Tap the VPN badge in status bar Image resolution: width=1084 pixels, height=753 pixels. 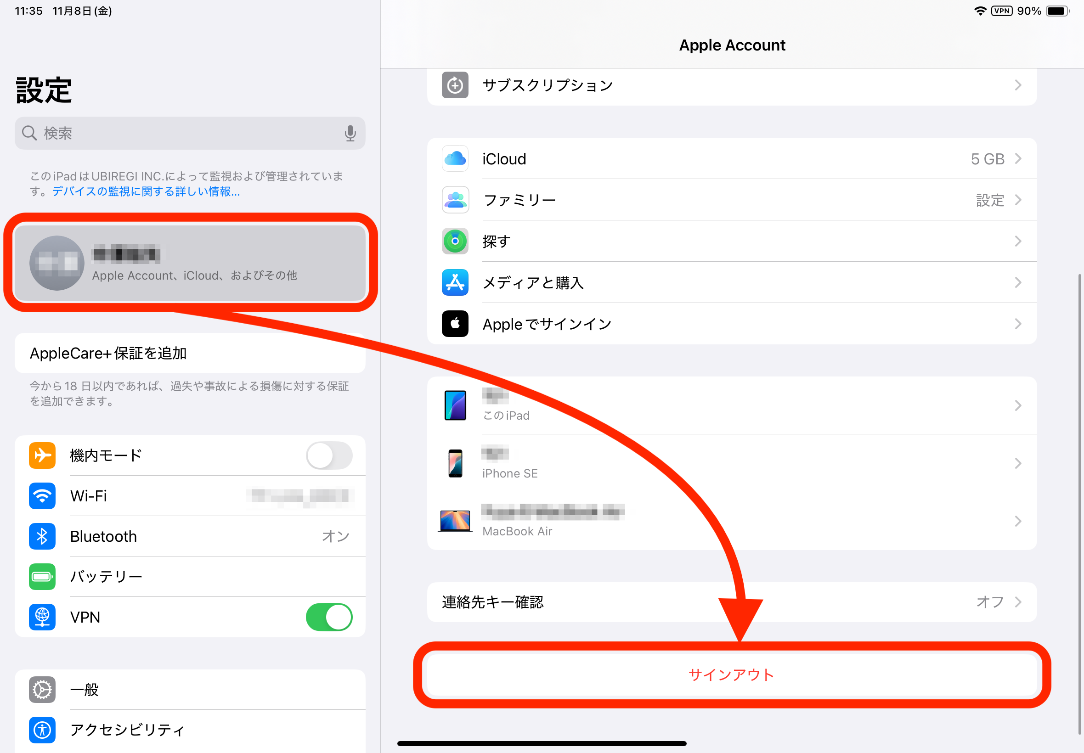tap(1001, 11)
